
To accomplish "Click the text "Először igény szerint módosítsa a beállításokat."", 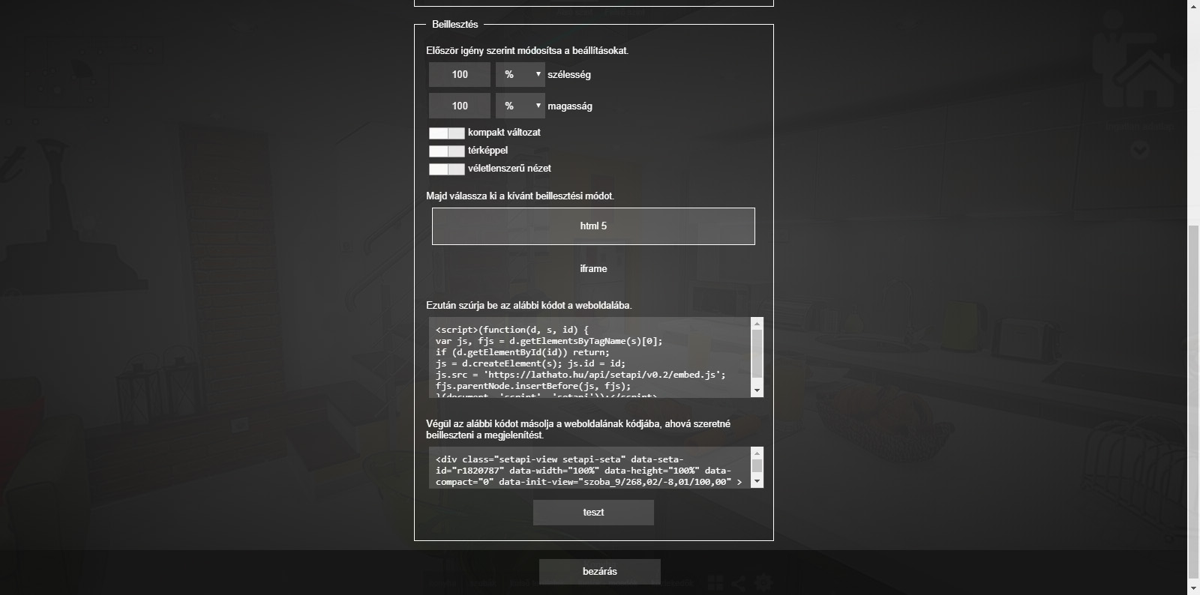I will pos(527,51).
